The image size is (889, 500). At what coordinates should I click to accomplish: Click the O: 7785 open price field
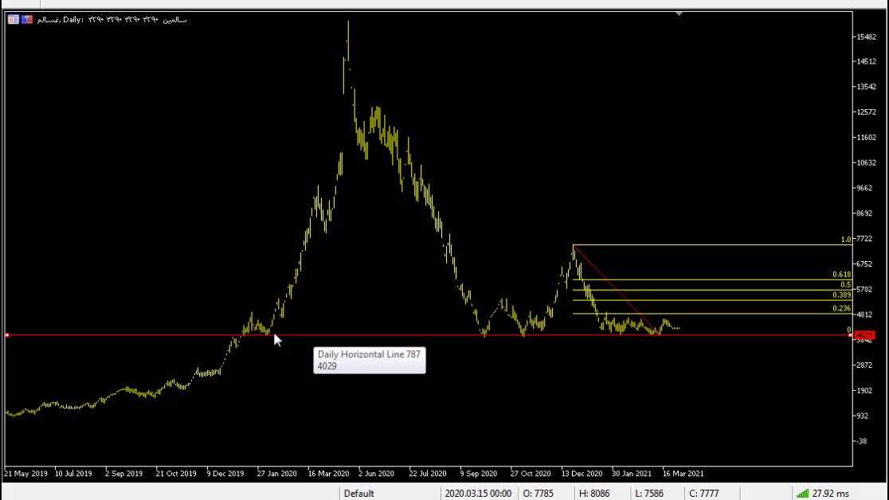(x=538, y=494)
